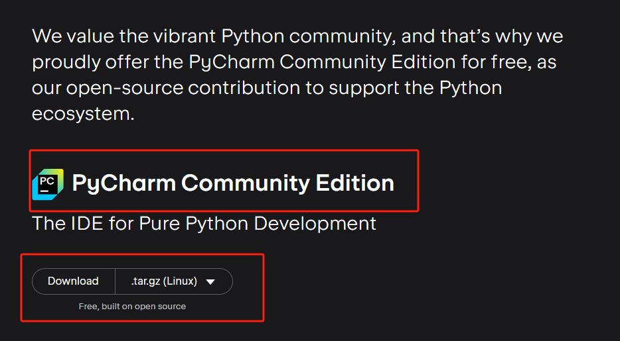Image resolution: width=620 pixels, height=341 pixels.
Task: Click the dropdown arrow beside .tar.gz (Linux)
Action: [x=210, y=281]
